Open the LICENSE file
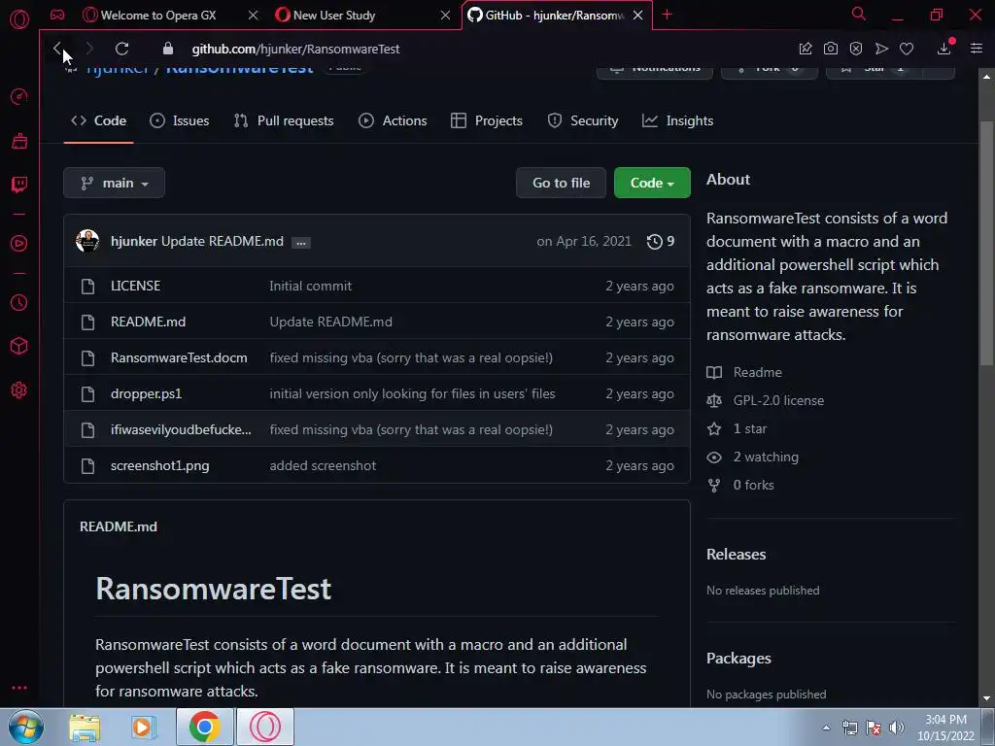This screenshot has height=746, width=995. point(135,286)
